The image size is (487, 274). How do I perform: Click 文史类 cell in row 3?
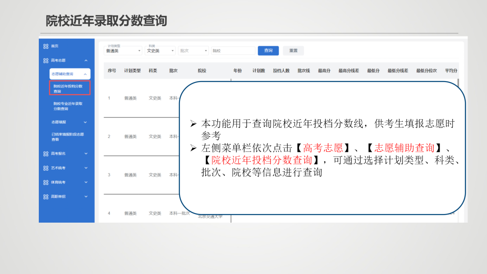pyautogui.click(x=155, y=175)
